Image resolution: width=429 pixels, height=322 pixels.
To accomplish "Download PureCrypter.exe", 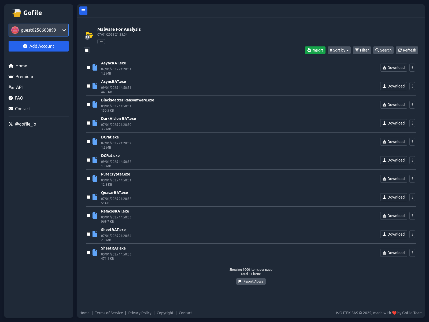I will coord(394,179).
